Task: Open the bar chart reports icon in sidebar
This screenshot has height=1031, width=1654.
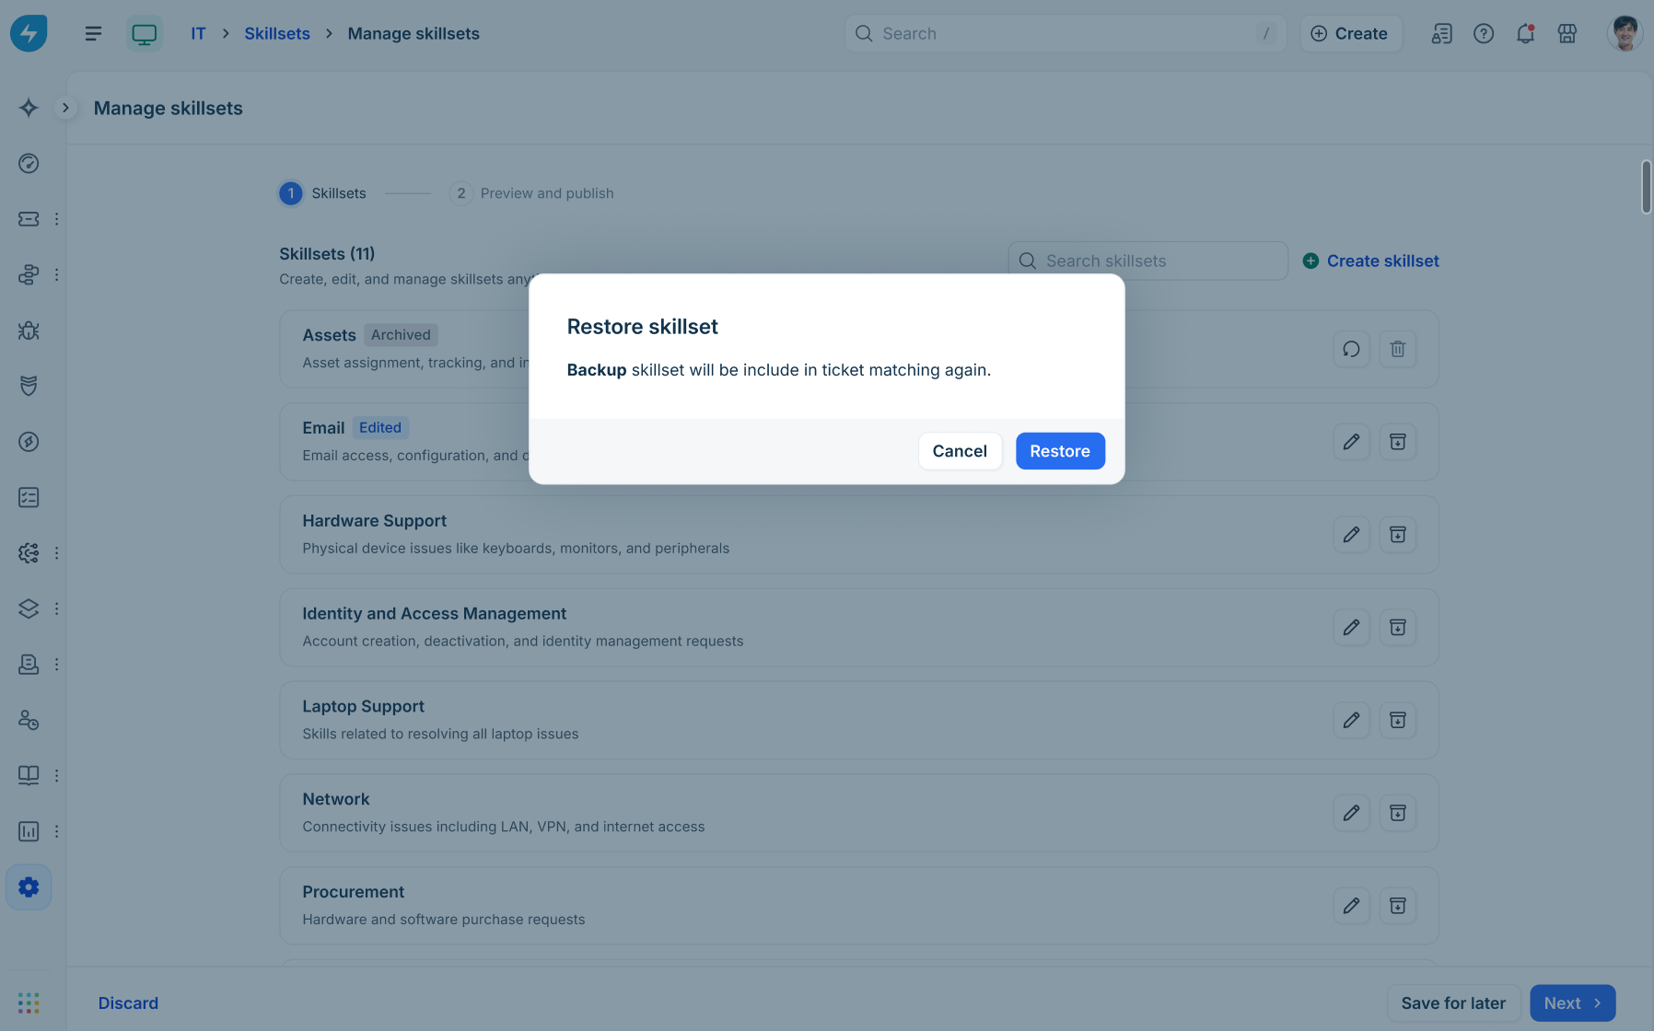Action: coord(29,831)
